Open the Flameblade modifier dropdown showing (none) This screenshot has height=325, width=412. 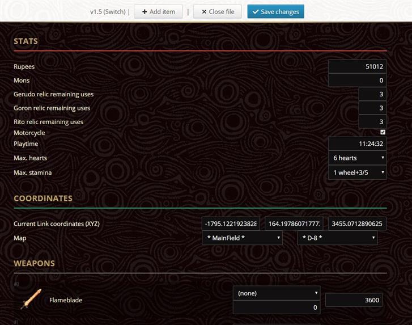pyautogui.click(x=277, y=293)
